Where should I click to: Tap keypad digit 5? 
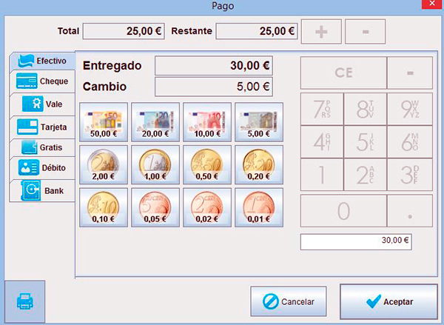pyautogui.click(x=365, y=142)
